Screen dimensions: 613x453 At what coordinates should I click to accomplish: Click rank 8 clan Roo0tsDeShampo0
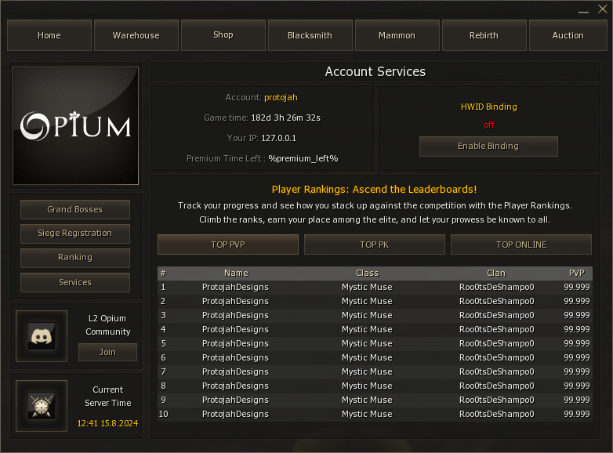click(496, 386)
